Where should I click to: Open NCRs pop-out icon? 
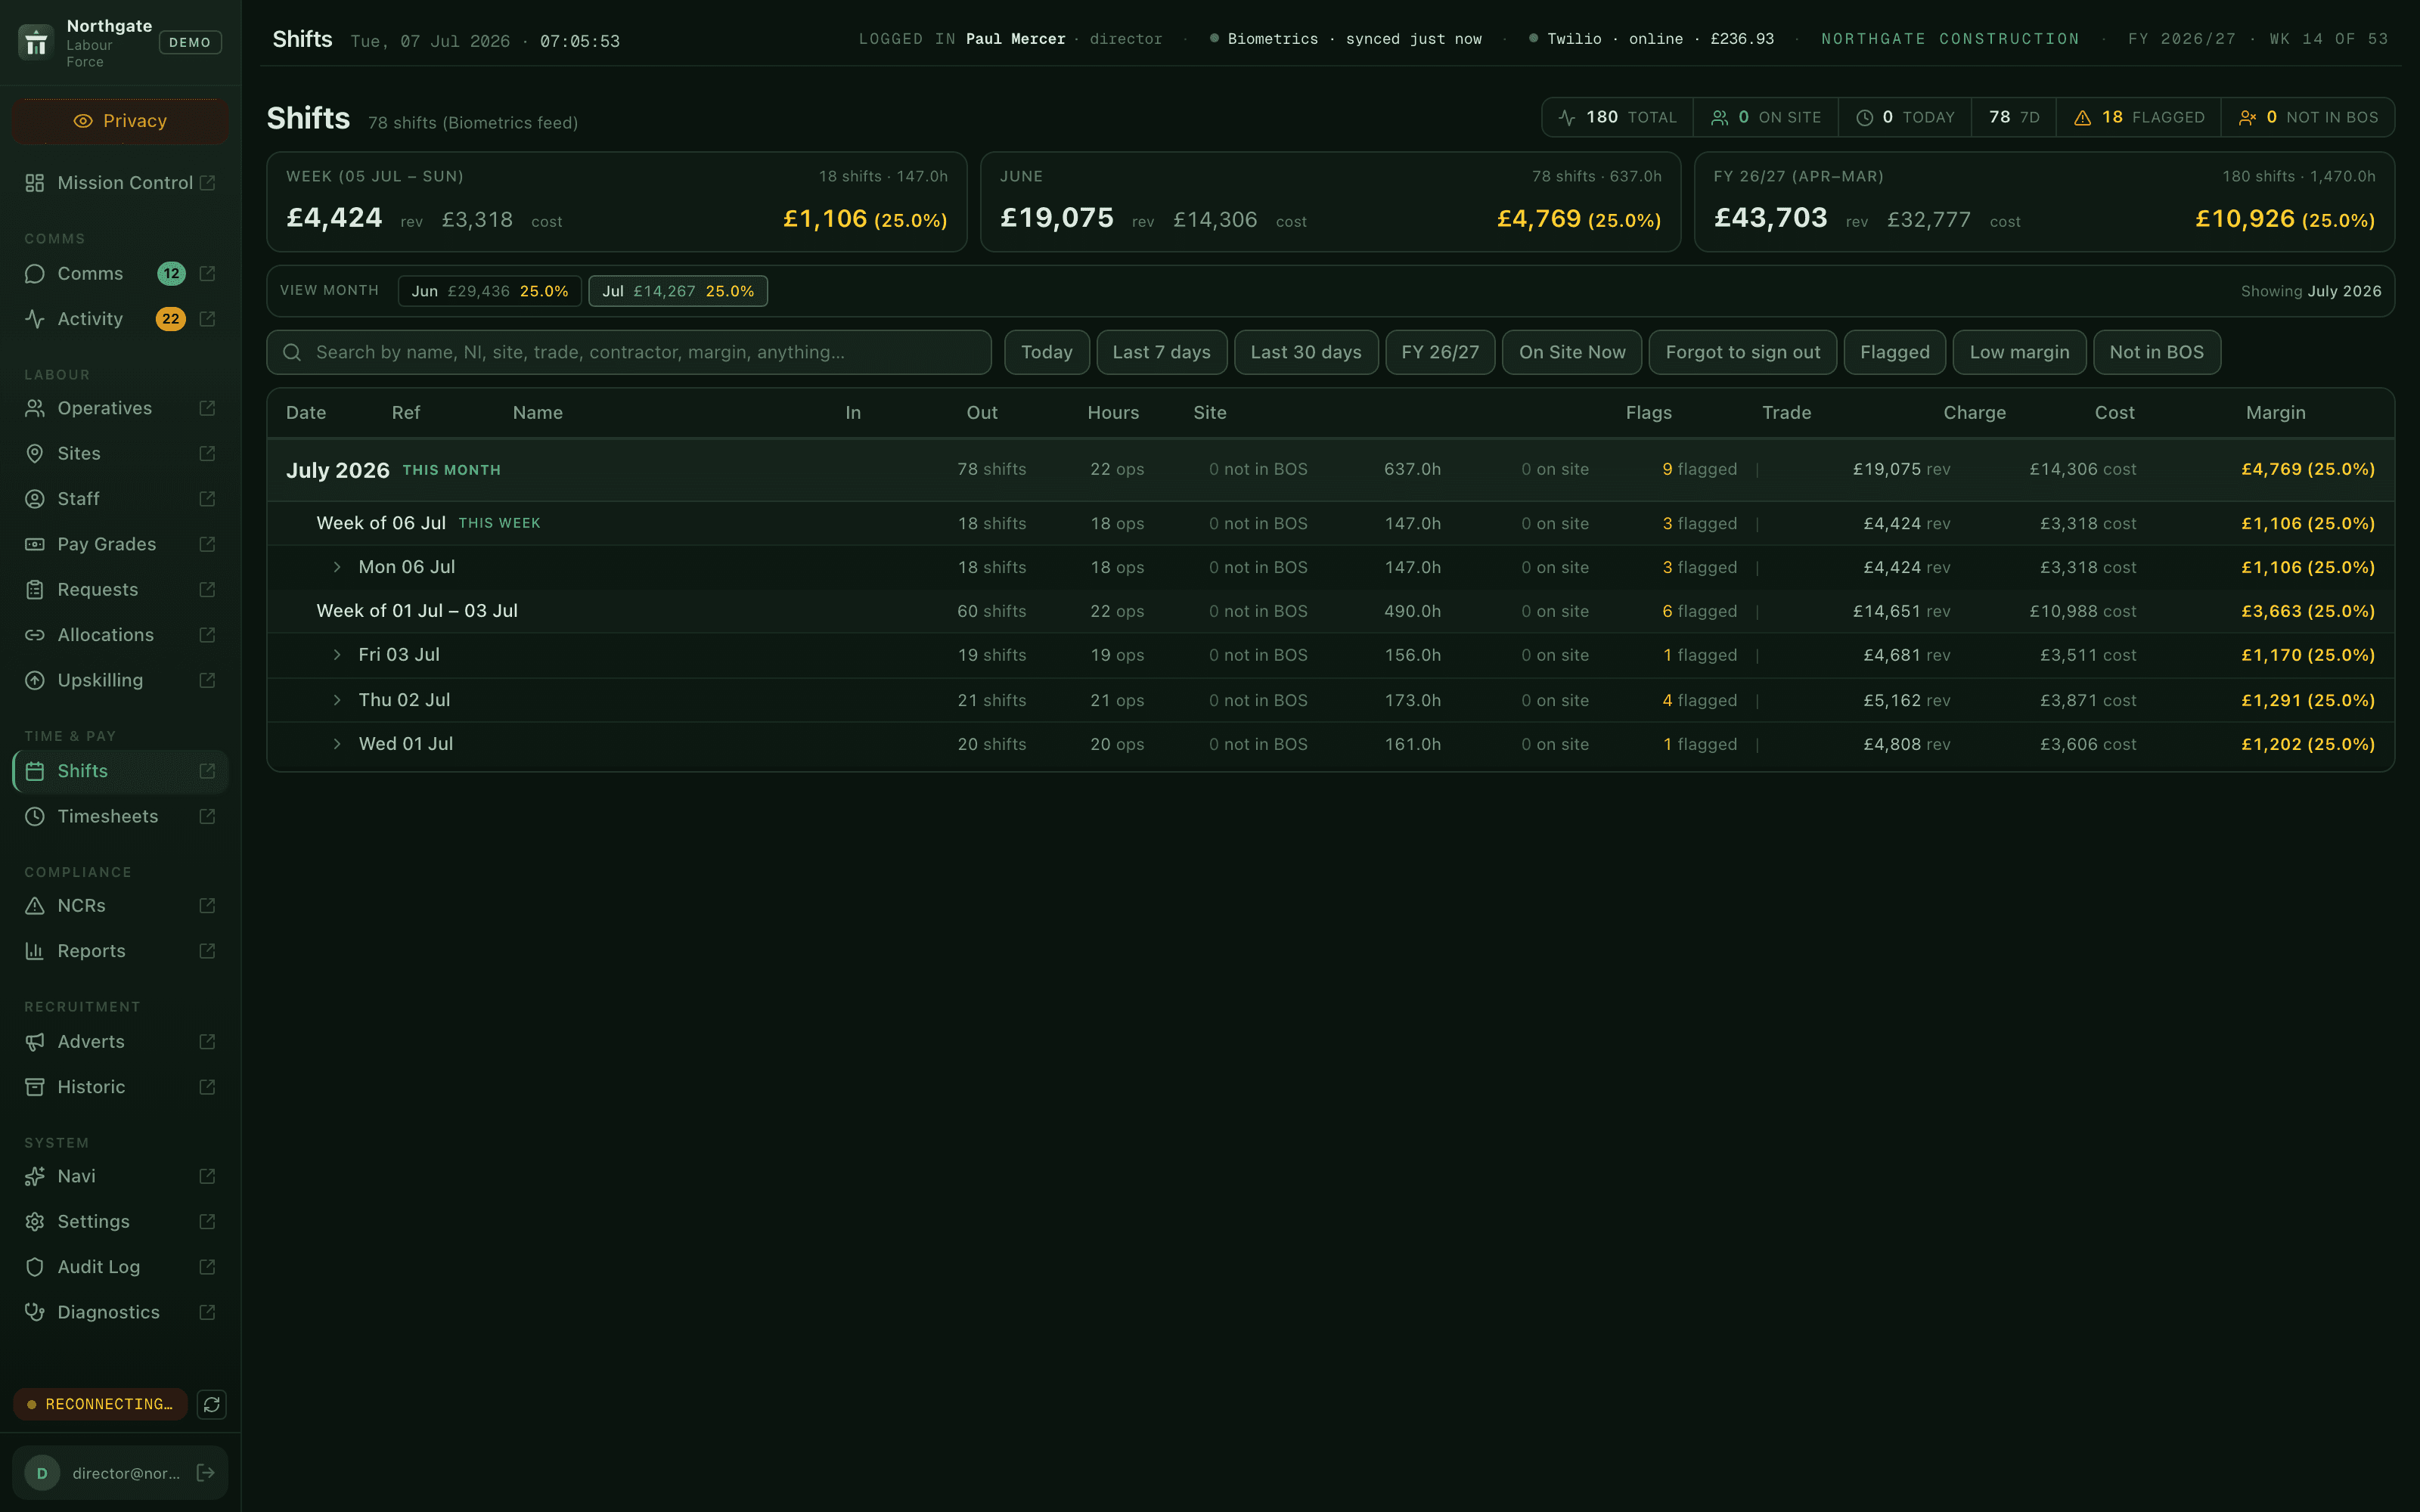[x=207, y=906]
